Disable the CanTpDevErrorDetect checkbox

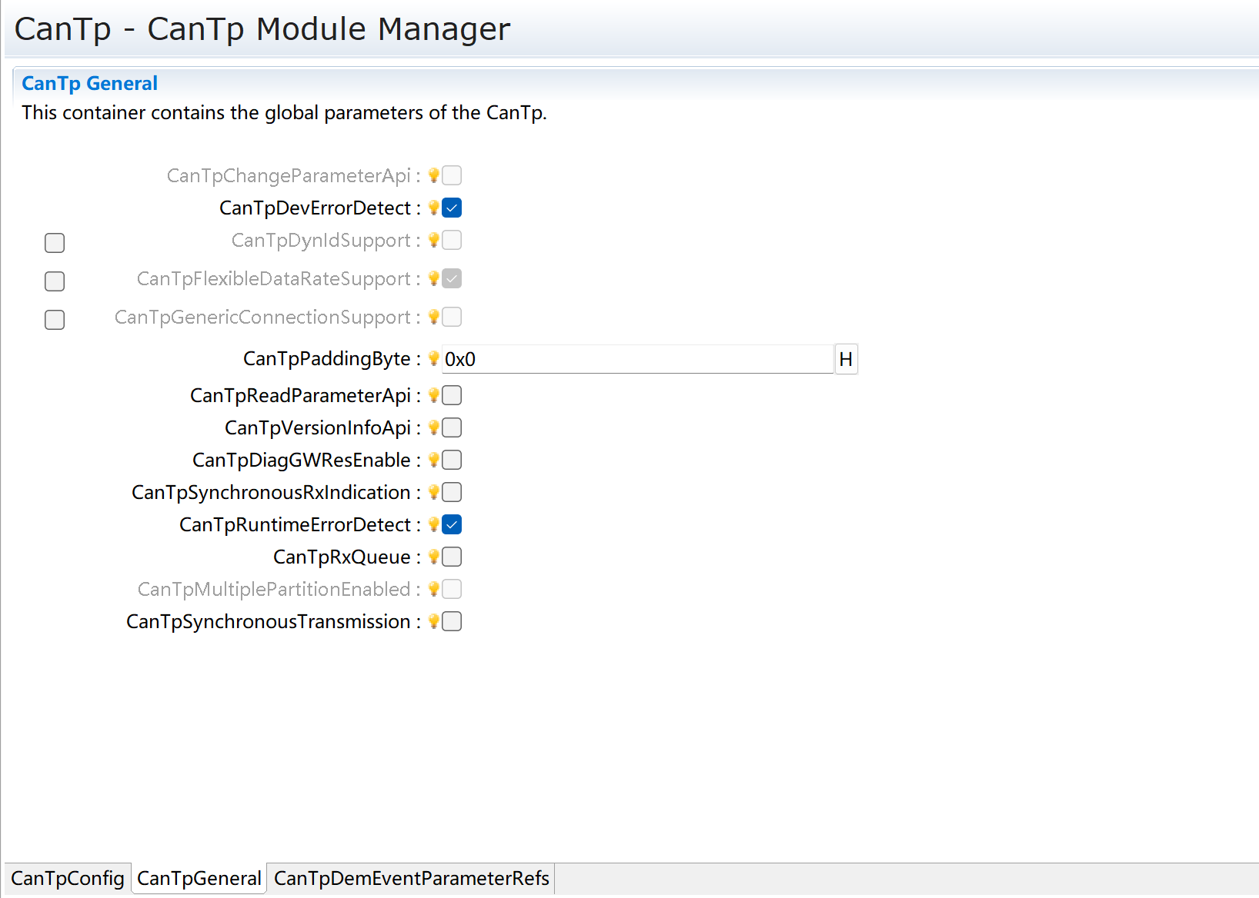(x=452, y=208)
